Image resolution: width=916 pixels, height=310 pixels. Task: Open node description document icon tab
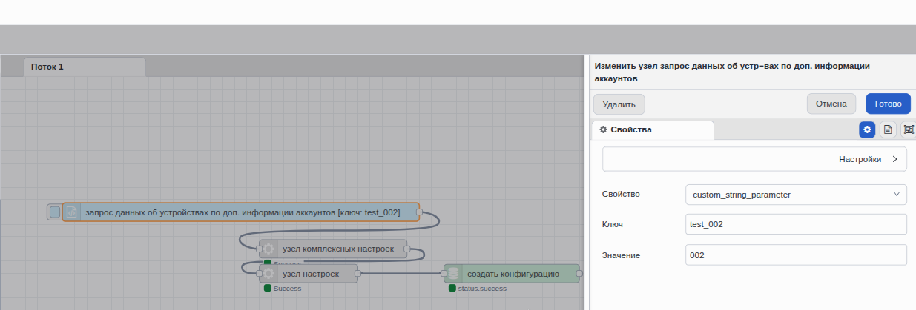click(x=888, y=129)
